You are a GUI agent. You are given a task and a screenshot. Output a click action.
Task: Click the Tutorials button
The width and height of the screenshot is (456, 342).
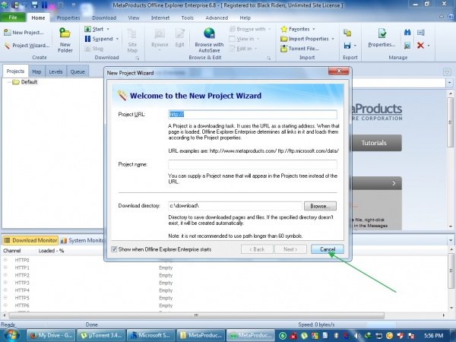(375, 143)
